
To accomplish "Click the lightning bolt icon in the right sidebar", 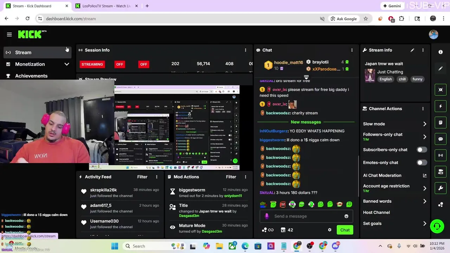I will (441, 106).
